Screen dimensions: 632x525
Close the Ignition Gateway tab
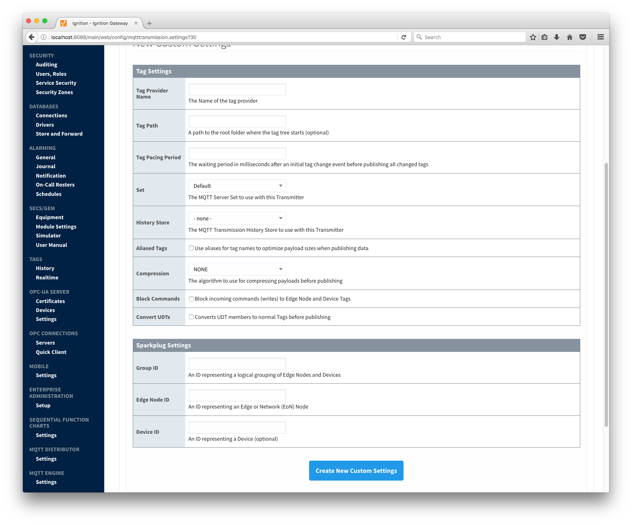tap(136, 23)
